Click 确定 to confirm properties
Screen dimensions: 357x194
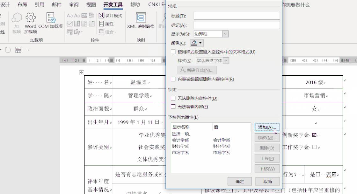click(x=239, y=181)
